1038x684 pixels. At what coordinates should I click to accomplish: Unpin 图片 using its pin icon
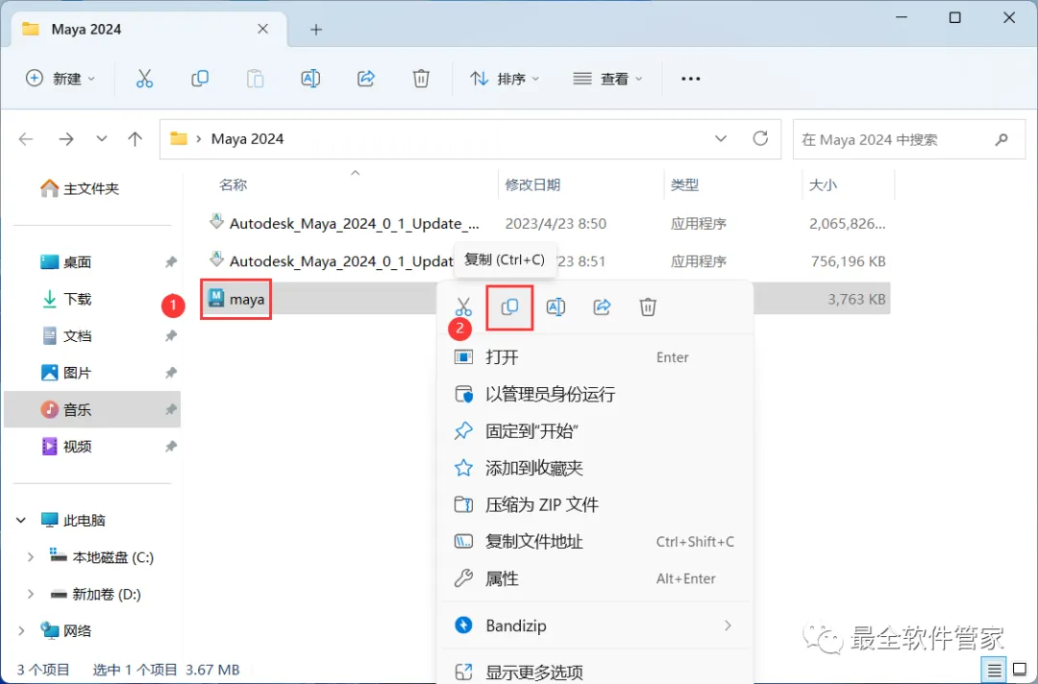coord(171,373)
